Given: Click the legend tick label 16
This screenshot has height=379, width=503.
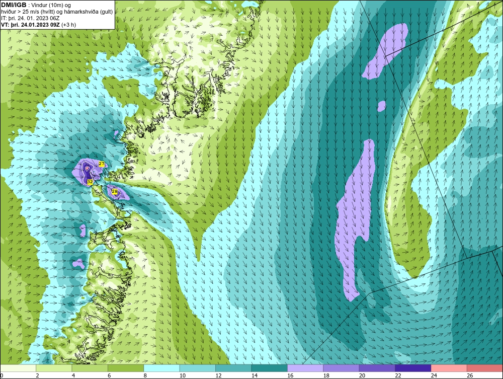Looking at the screenshot, I should click(290, 375).
